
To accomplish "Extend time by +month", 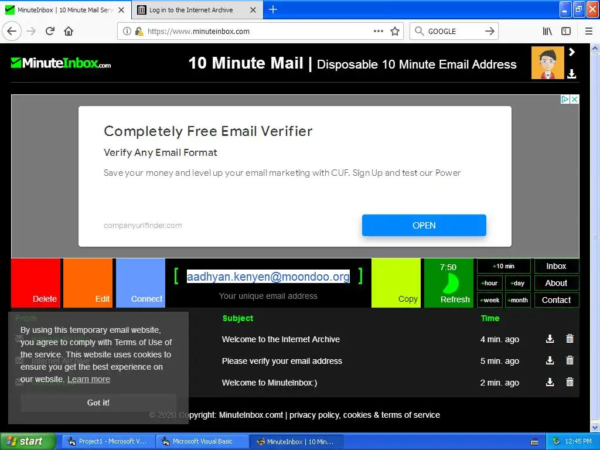I will [x=518, y=300].
